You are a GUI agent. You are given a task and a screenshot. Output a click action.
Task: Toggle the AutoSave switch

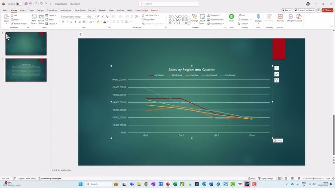click(19, 4)
